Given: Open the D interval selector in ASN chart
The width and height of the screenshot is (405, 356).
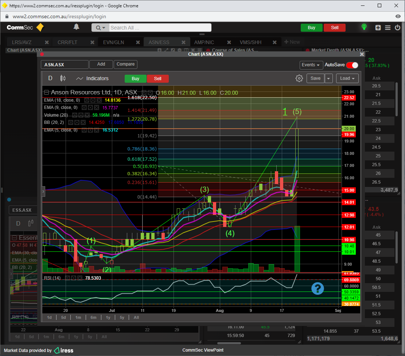Looking at the screenshot, I should coord(50,78).
